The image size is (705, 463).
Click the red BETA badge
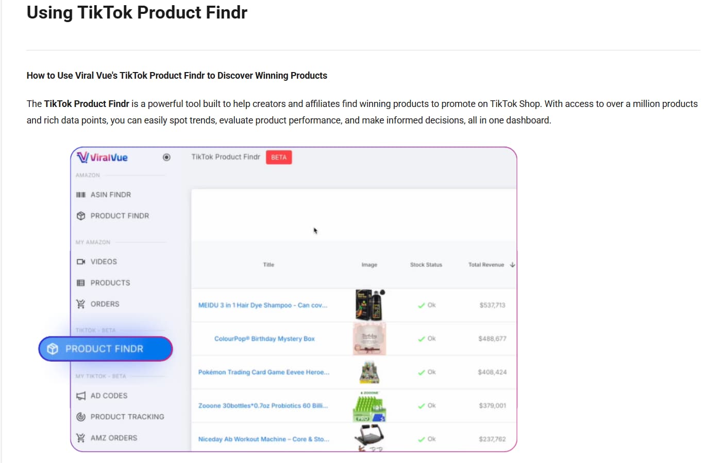click(279, 157)
